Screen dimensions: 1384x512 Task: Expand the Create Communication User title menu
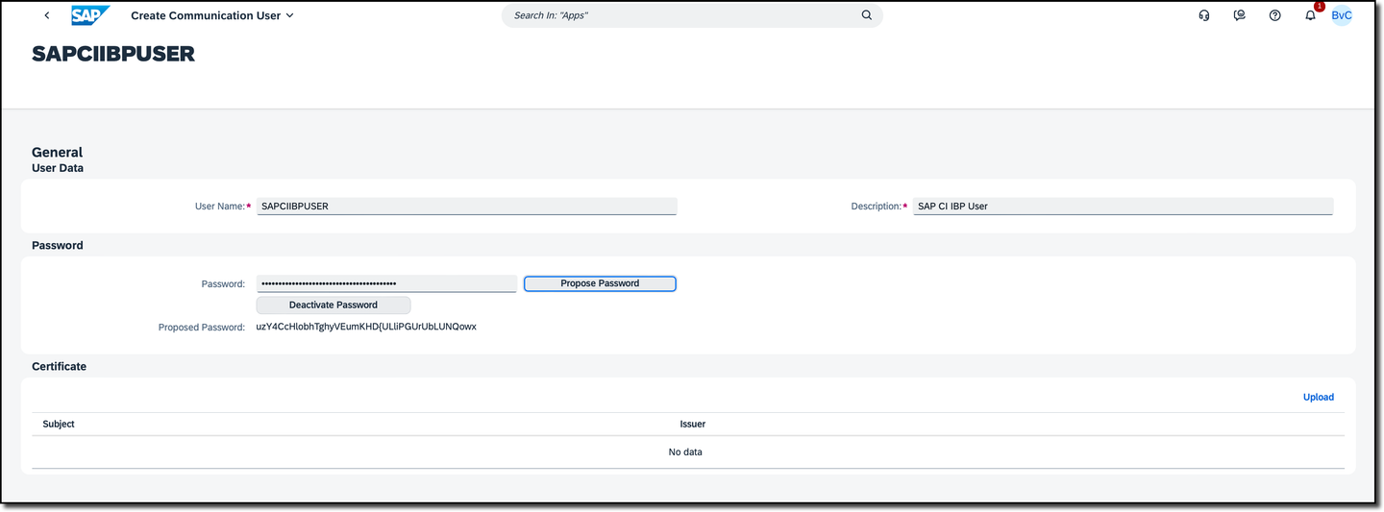[212, 15]
